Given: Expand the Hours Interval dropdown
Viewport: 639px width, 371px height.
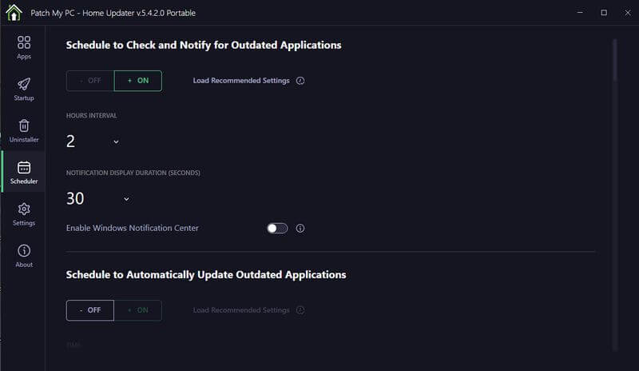Looking at the screenshot, I should (116, 142).
